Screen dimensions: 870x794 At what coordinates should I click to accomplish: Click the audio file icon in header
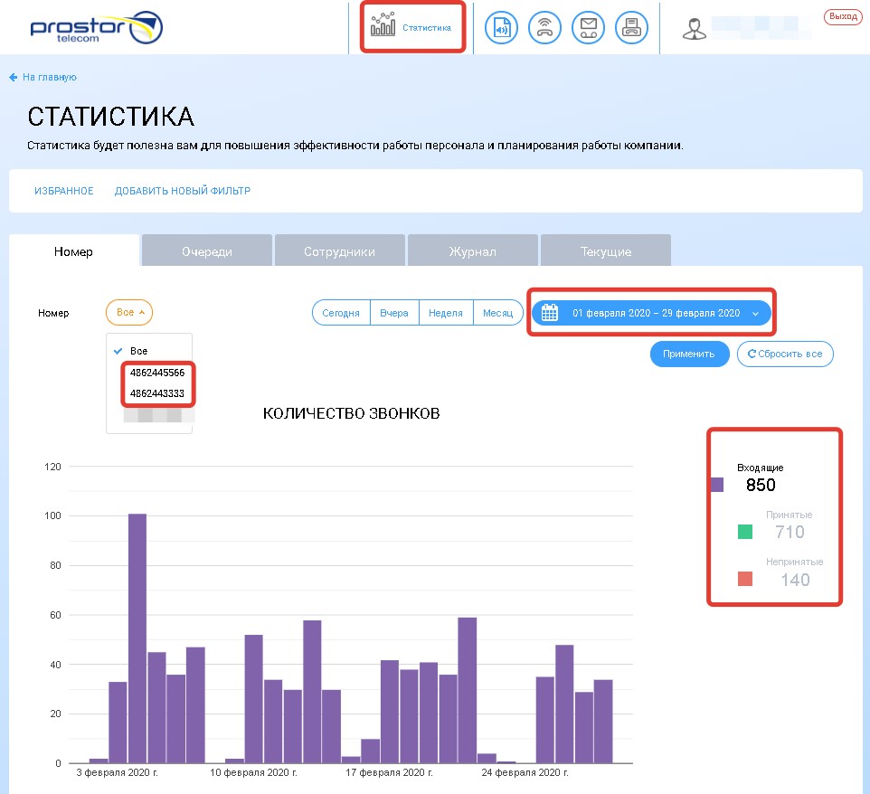click(x=502, y=28)
